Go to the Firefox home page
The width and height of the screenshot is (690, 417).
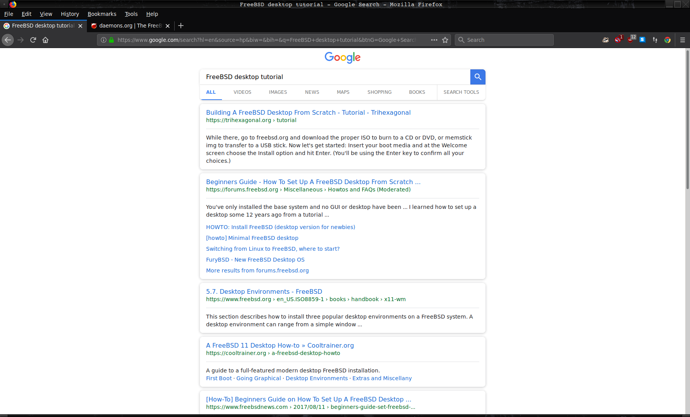point(45,40)
